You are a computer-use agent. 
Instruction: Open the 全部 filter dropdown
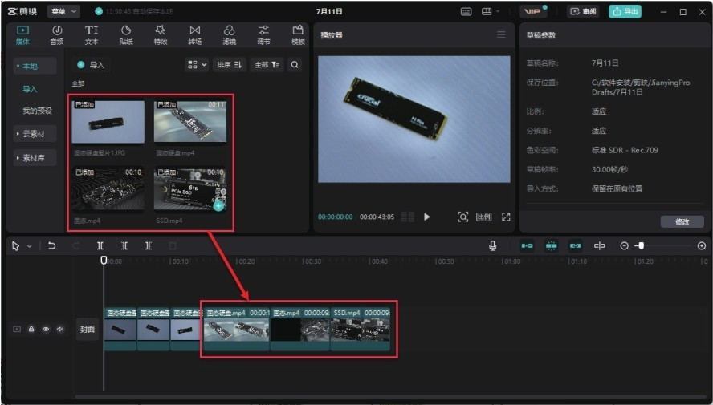[x=267, y=65]
